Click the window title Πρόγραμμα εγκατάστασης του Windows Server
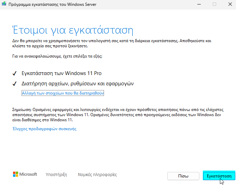Viewport: 236px width, 186px height. (52, 4)
